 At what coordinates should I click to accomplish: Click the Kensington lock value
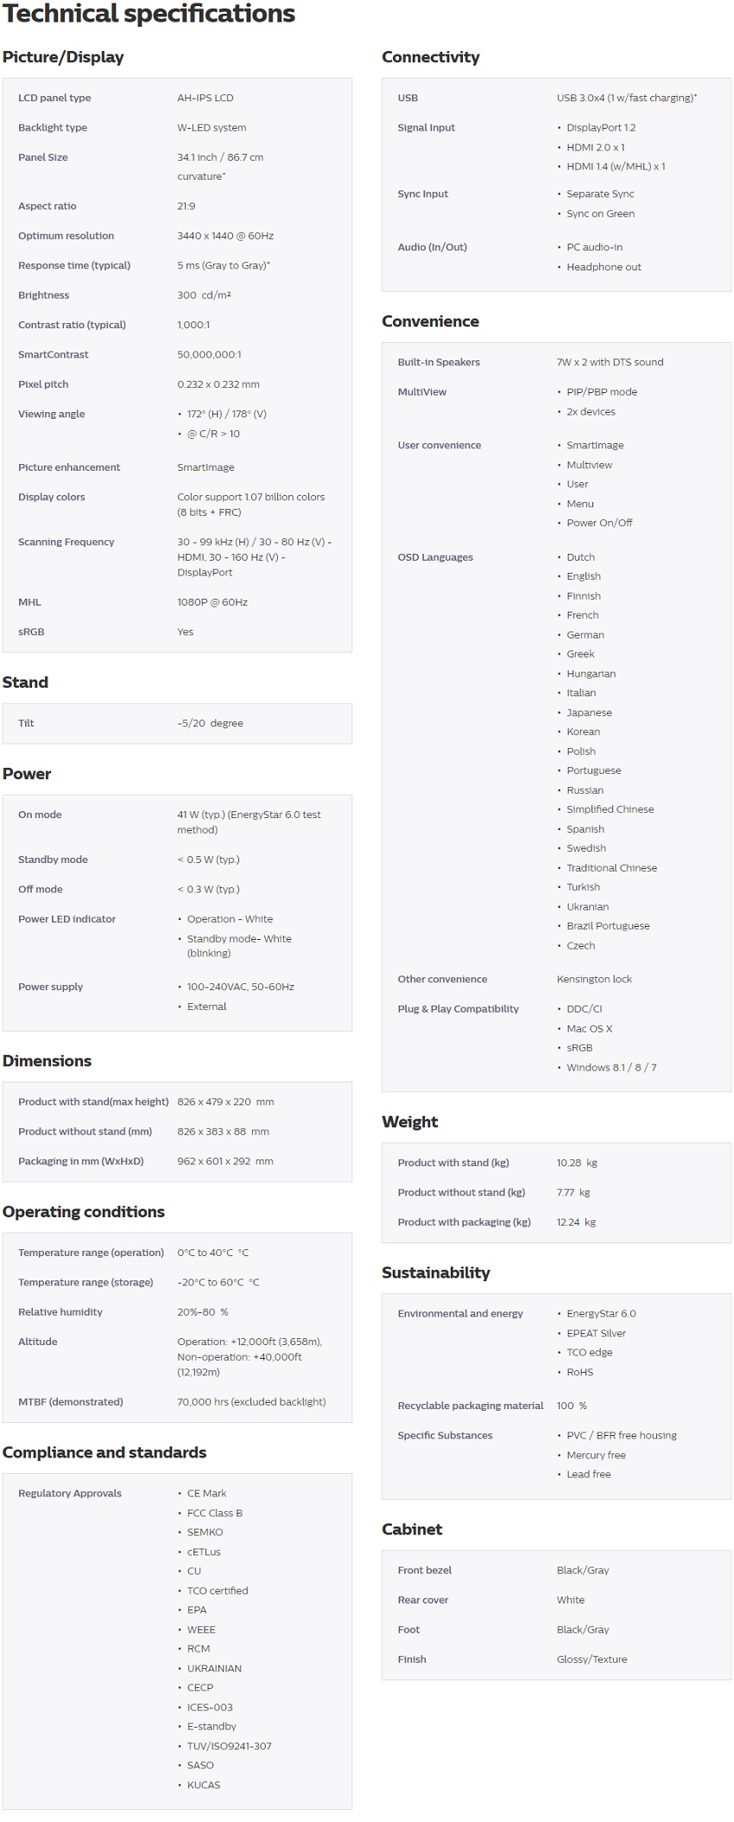click(x=594, y=980)
